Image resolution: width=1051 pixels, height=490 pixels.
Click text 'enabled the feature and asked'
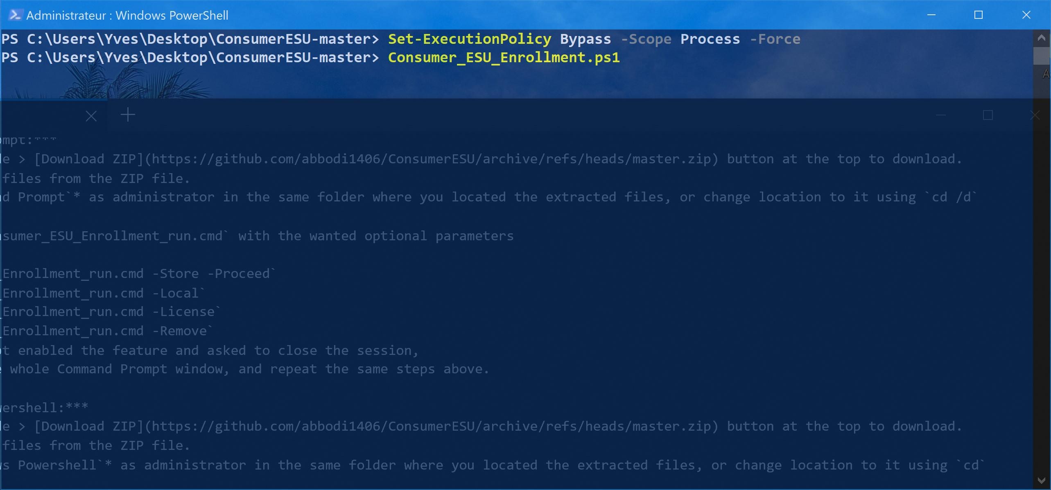click(x=131, y=351)
